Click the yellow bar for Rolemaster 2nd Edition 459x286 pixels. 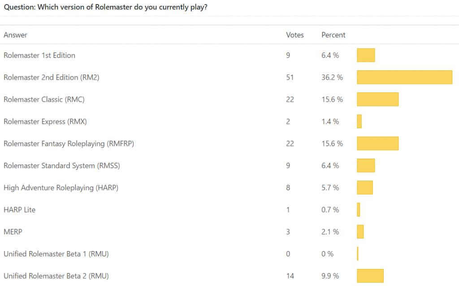[404, 77]
